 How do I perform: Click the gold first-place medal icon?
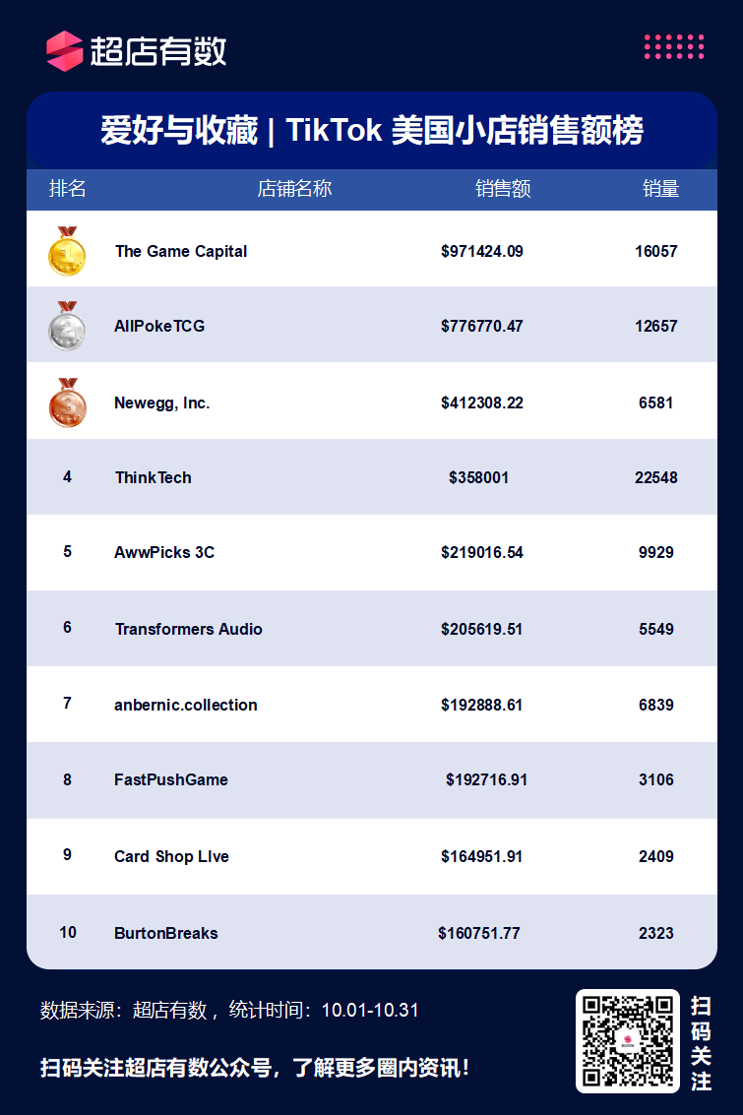point(67,251)
